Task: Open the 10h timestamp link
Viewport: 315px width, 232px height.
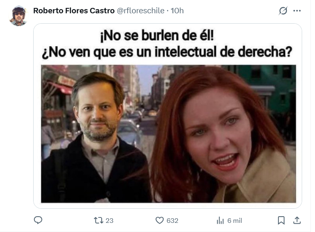Action: (177, 11)
